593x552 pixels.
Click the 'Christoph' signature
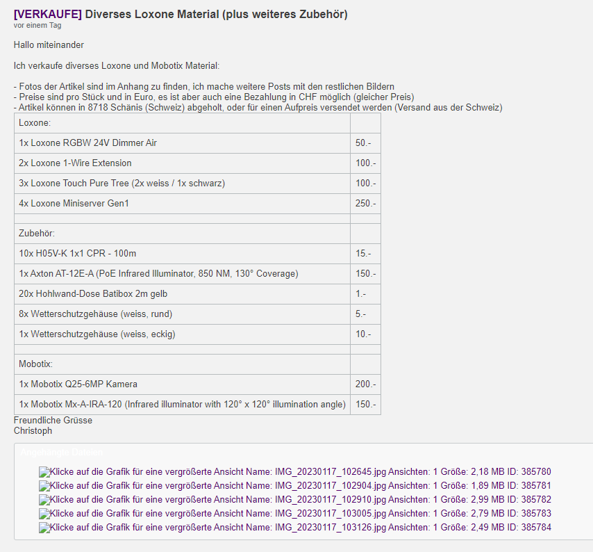tap(33, 431)
